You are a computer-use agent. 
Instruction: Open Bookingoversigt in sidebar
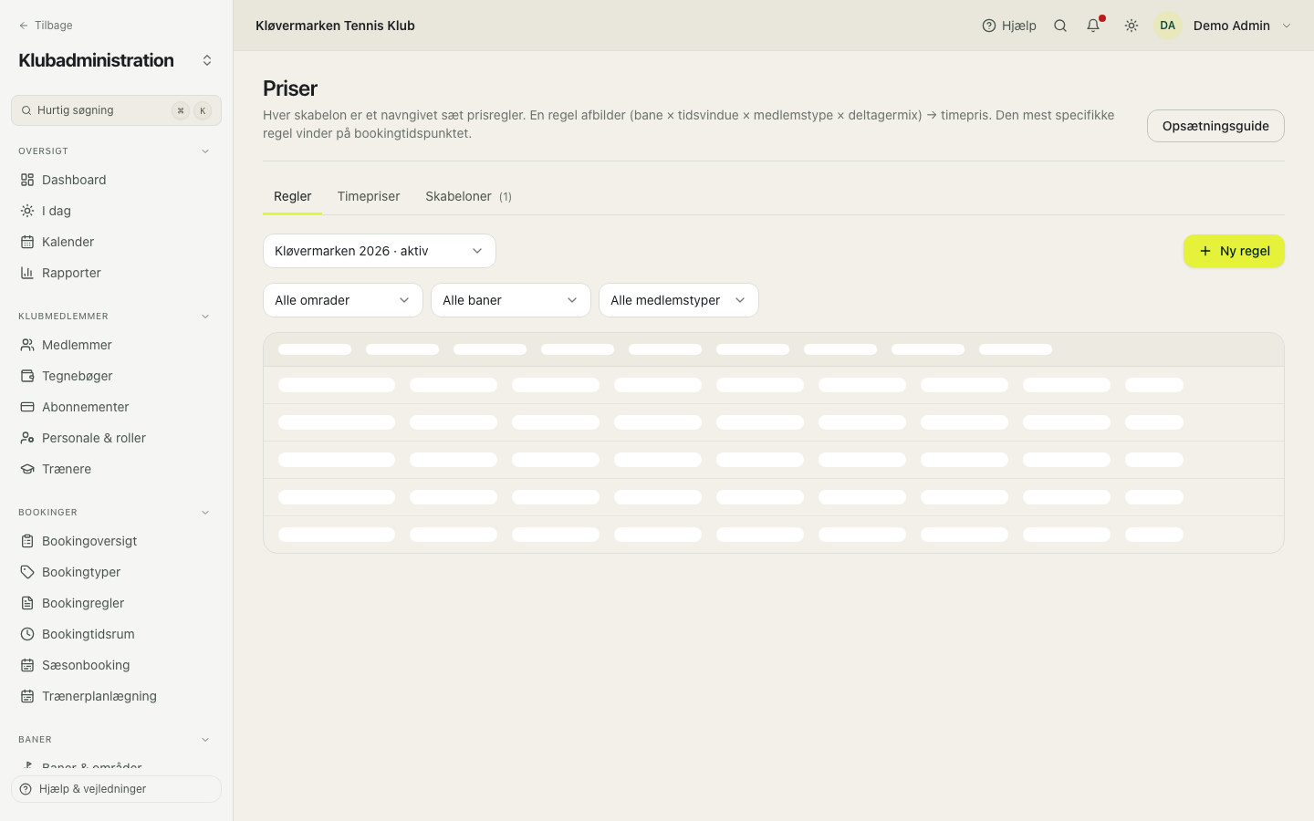[x=116, y=541]
